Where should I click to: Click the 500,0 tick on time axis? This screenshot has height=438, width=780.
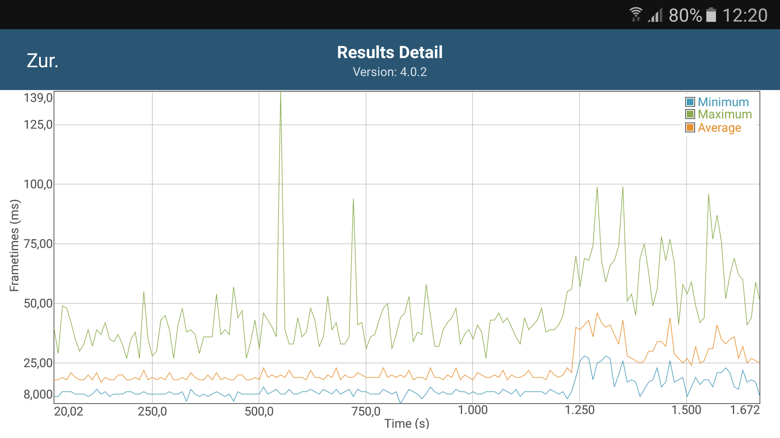click(x=259, y=411)
